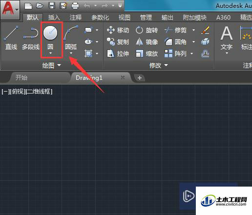252x215 pixels.
Task: Select the Arc (圆弧) tool
Action: [71, 38]
